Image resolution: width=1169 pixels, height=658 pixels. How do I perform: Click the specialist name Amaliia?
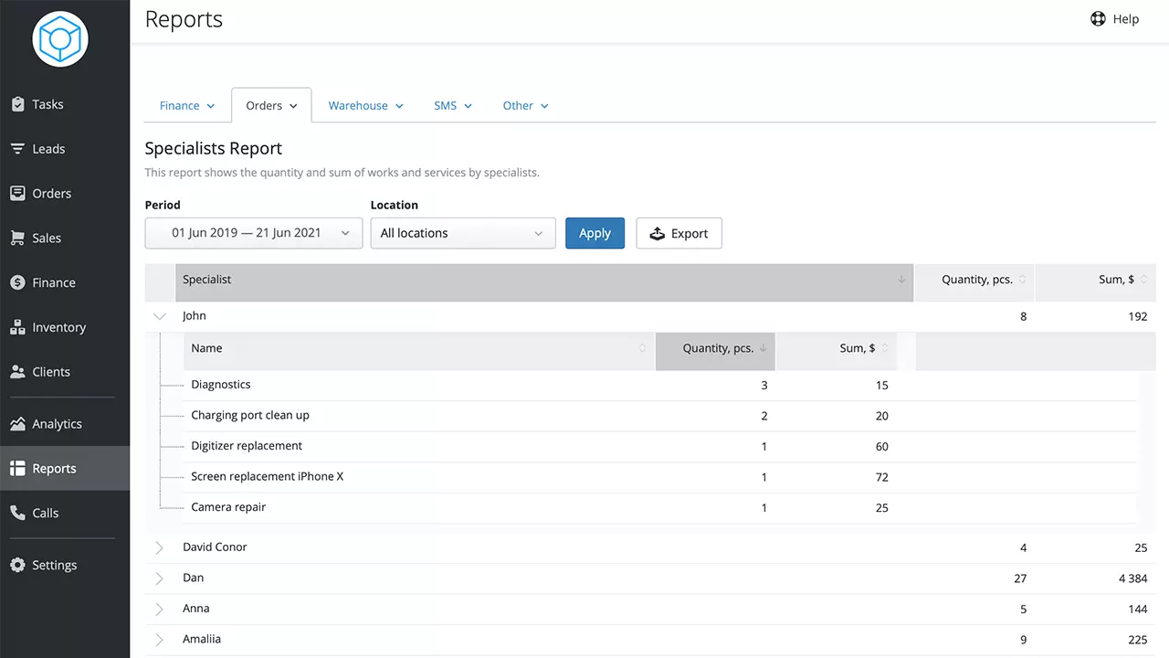tap(202, 640)
